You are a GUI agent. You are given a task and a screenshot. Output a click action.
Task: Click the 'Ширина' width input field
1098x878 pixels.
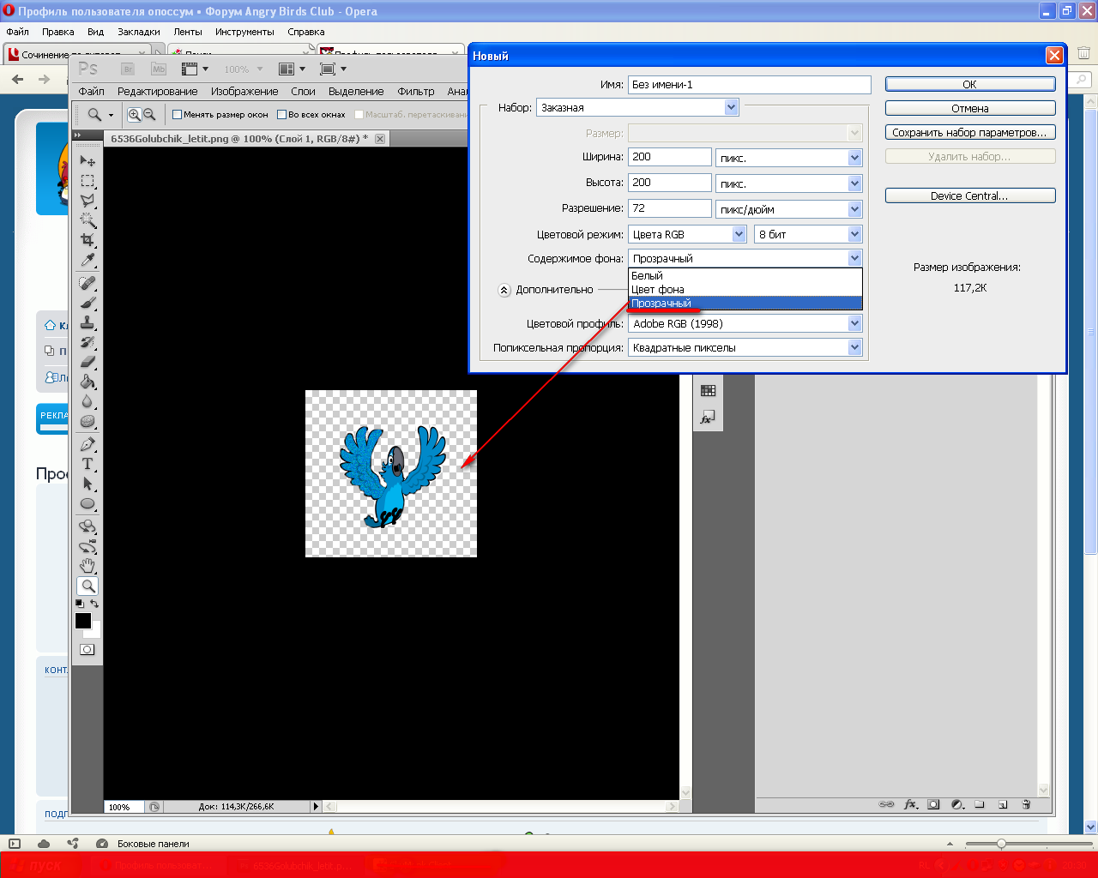[670, 157]
